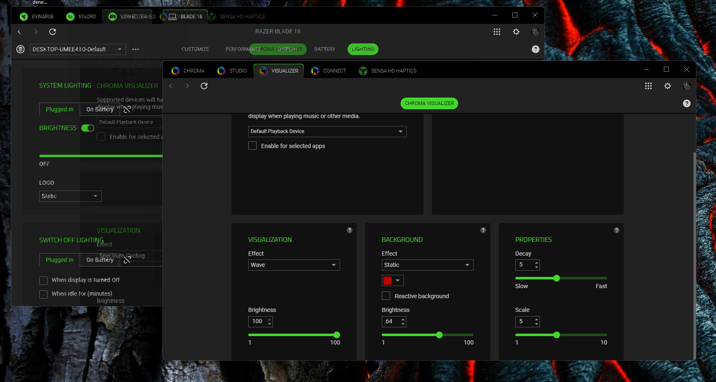The image size is (716, 382).
Task: Select Plugged In under Switch Off Lighting
Action: point(60,260)
